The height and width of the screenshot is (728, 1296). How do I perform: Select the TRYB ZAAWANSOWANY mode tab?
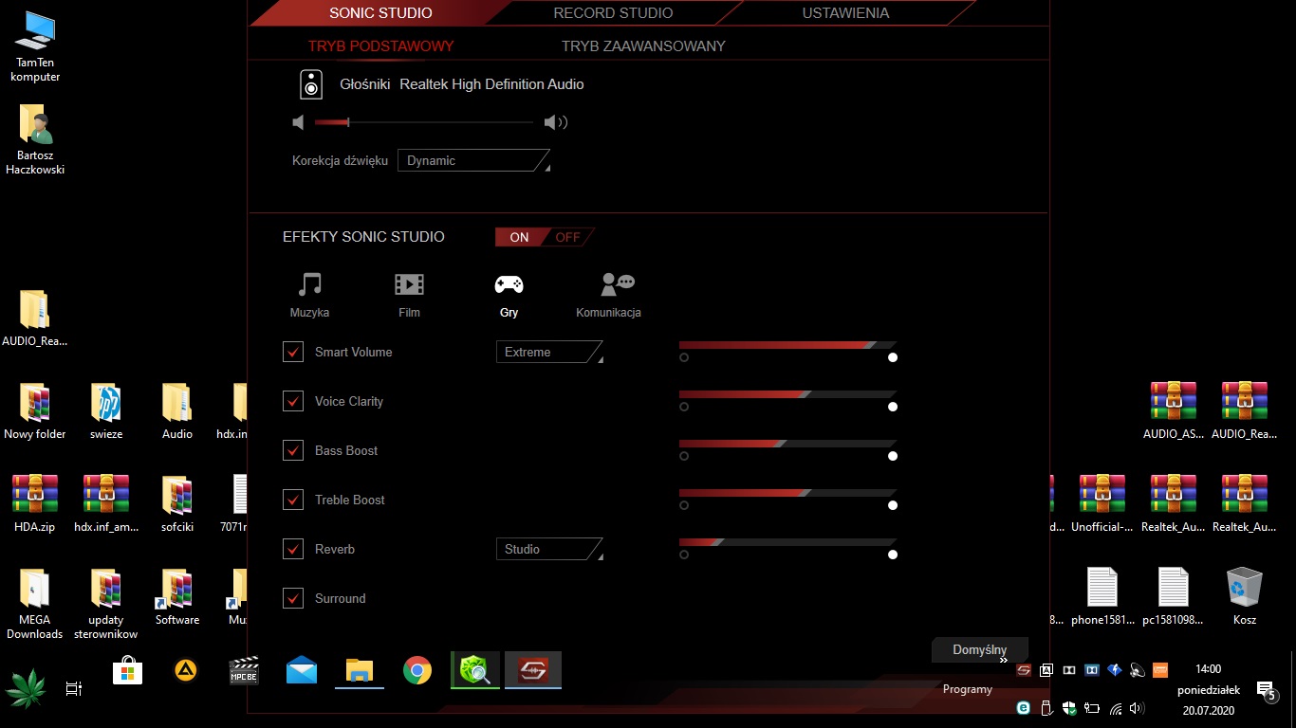pos(643,45)
